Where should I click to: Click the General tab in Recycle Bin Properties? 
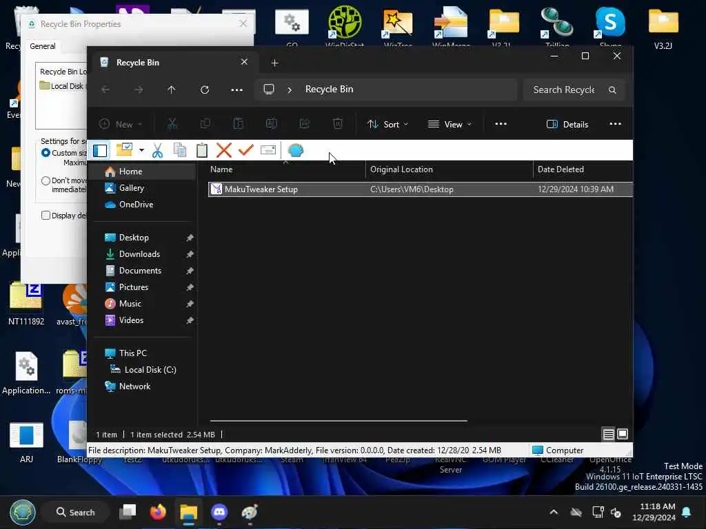pos(43,46)
